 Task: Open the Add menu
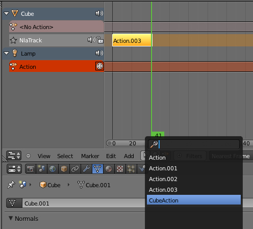(x=129, y=156)
